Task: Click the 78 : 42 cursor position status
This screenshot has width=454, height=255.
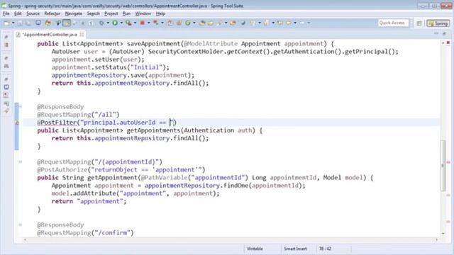Action: [x=325, y=249]
